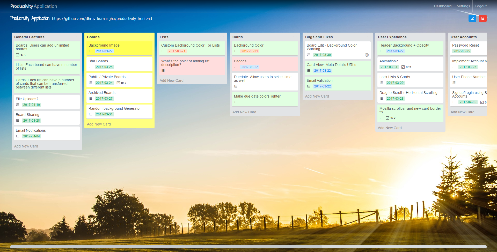The width and height of the screenshot is (497, 252).
Task: Click description icon on Drag to Scroll card
Action: 381,99
